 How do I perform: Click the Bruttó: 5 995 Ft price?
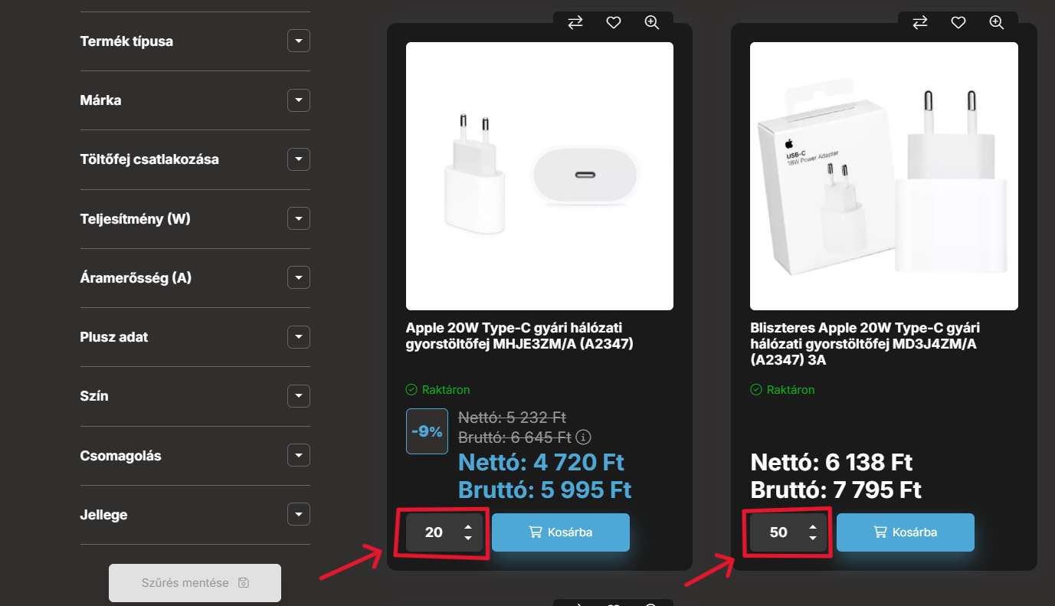(x=545, y=490)
